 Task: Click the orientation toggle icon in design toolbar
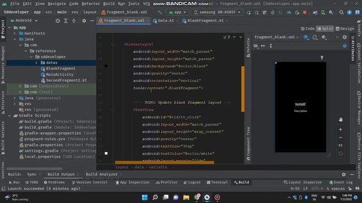coord(314,37)
